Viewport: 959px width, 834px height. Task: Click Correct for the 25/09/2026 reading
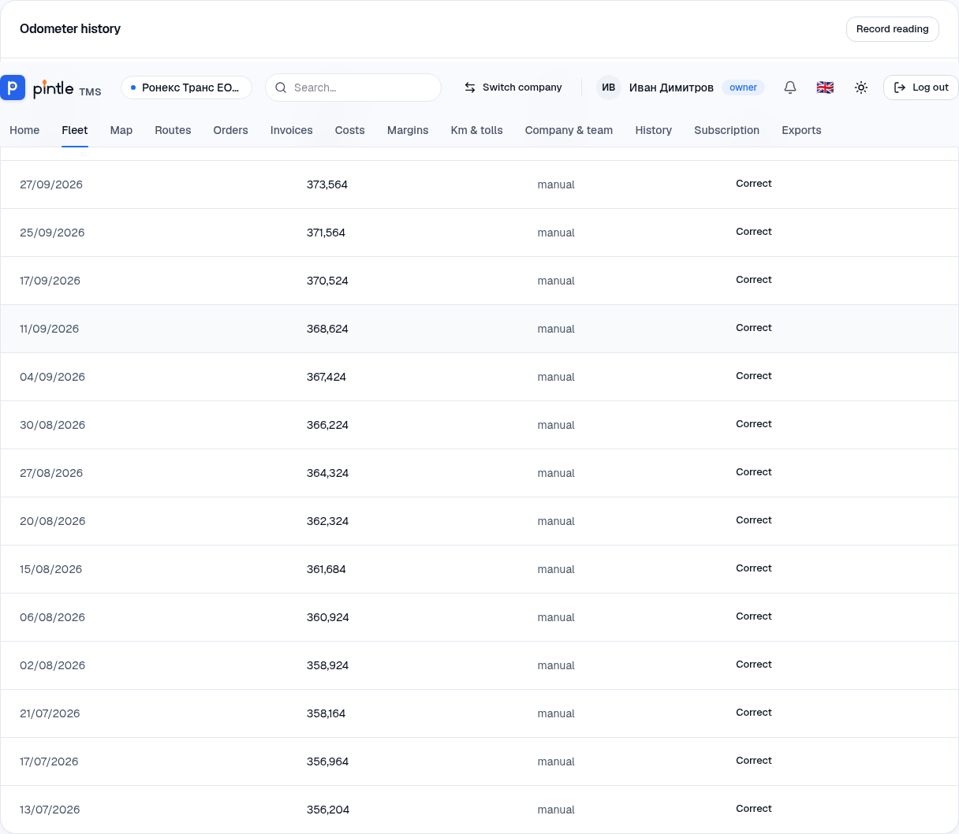click(x=754, y=232)
